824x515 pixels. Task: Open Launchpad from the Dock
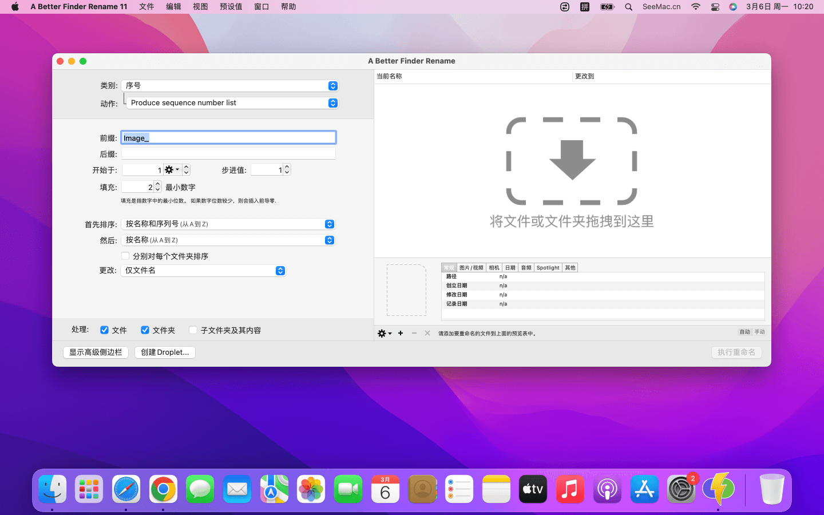[89, 489]
